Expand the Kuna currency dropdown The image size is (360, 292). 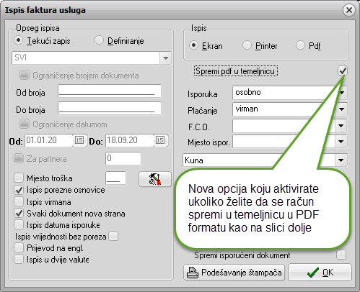pos(341,160)
